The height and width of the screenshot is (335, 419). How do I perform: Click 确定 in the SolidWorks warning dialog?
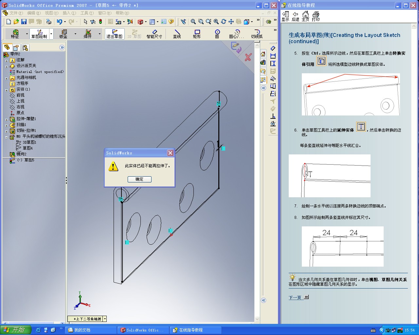tap(139, 179)
